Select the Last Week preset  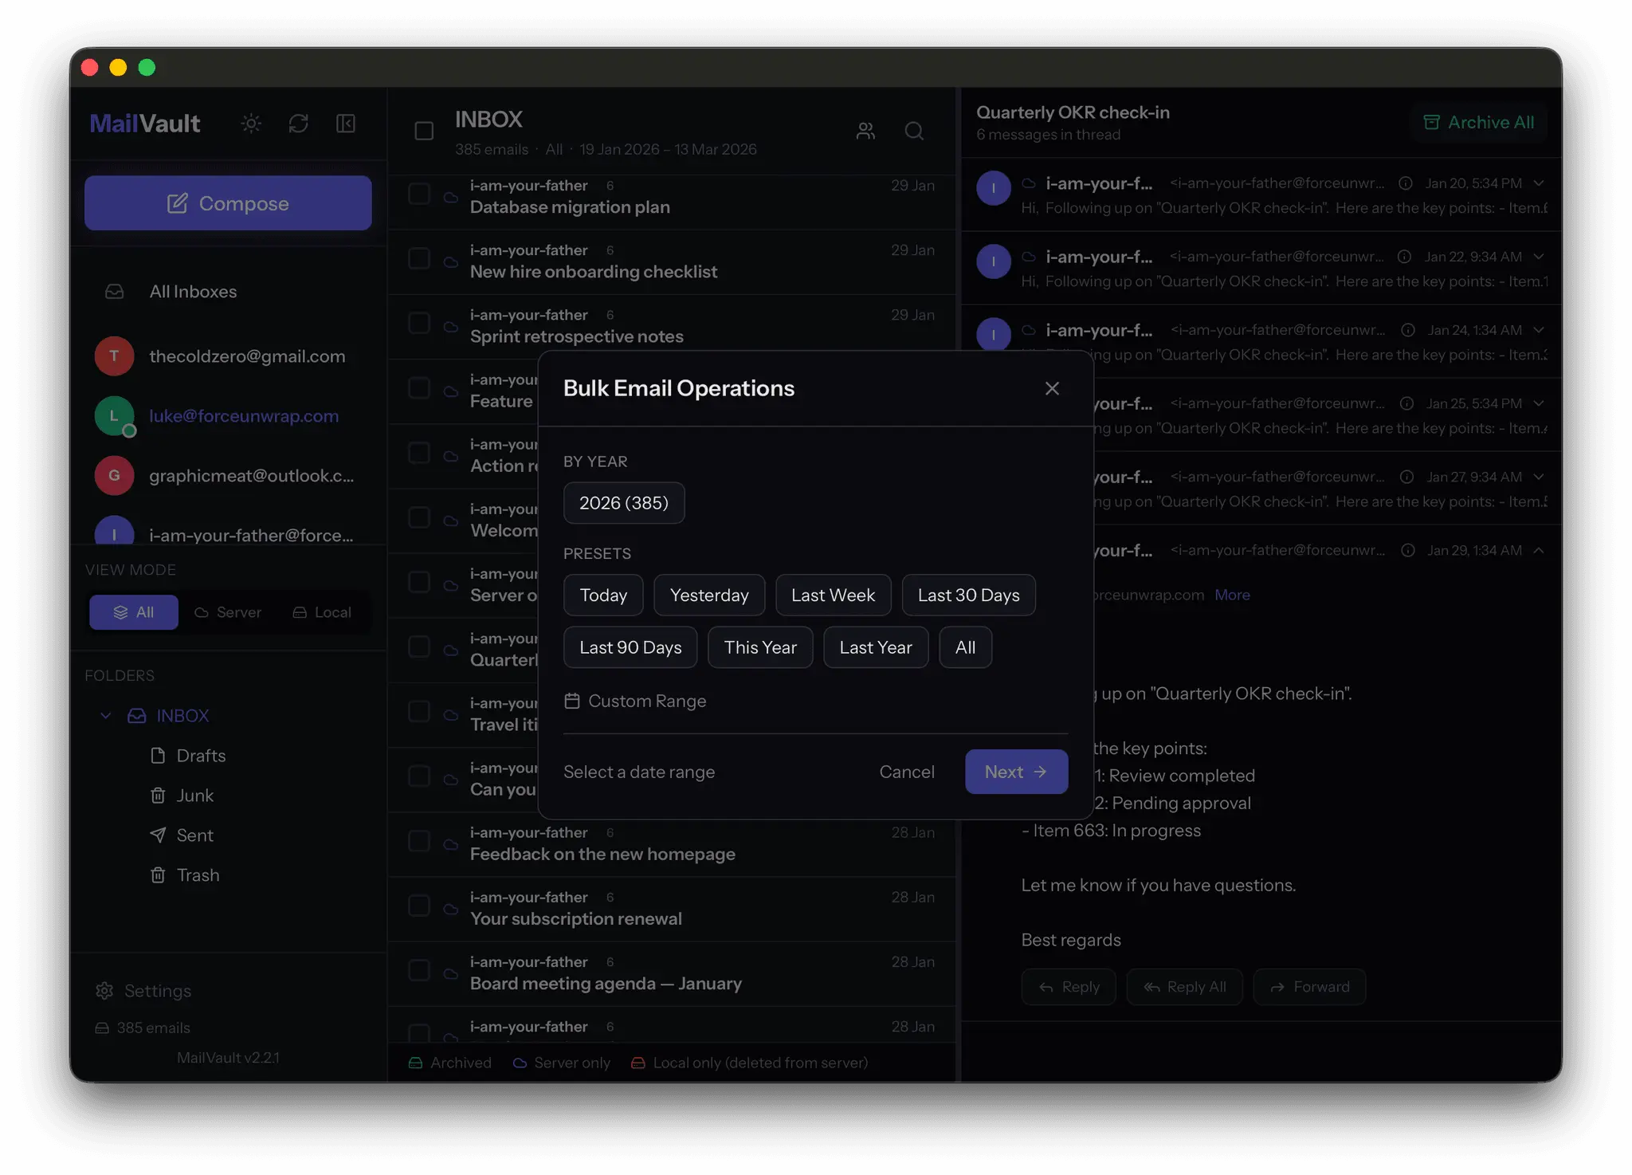pyautogui.click(x=834, y=595)
